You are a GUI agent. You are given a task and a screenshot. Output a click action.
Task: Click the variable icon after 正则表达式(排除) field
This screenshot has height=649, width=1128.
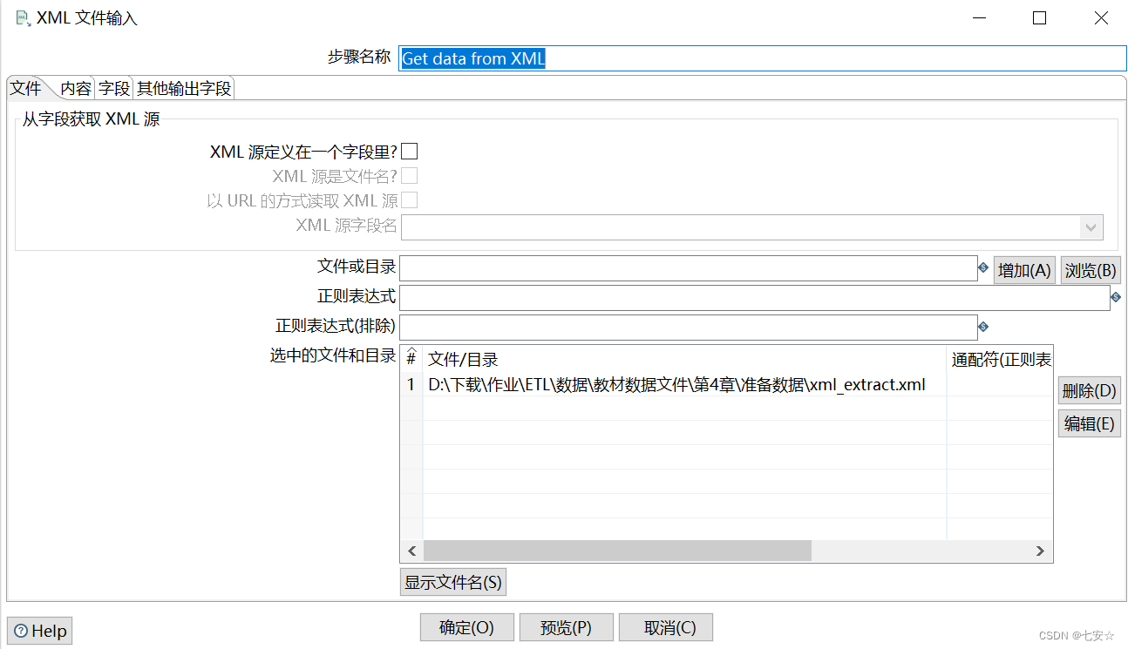point(983,326)
